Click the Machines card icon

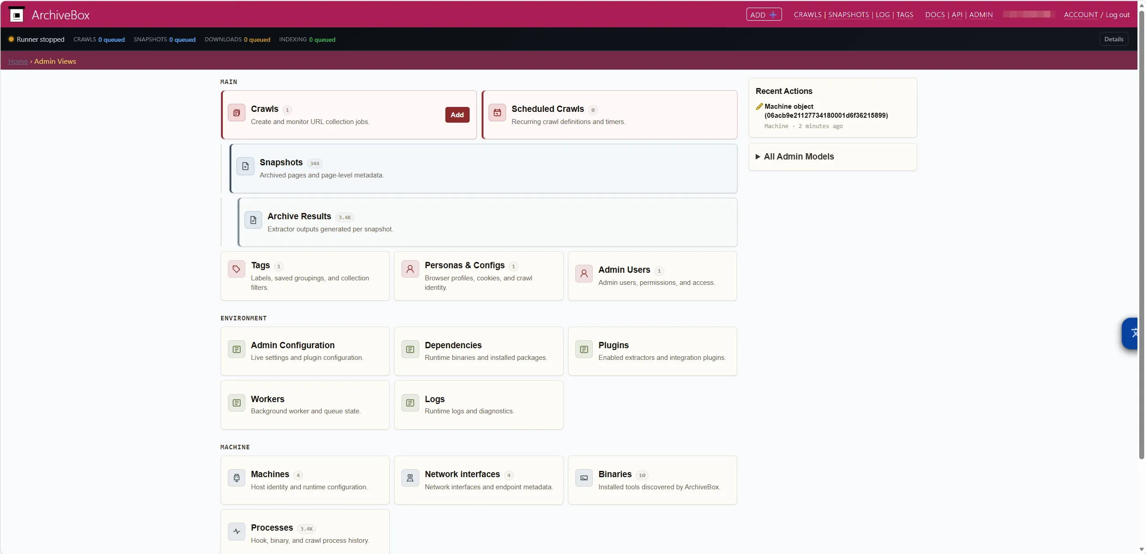236,478
